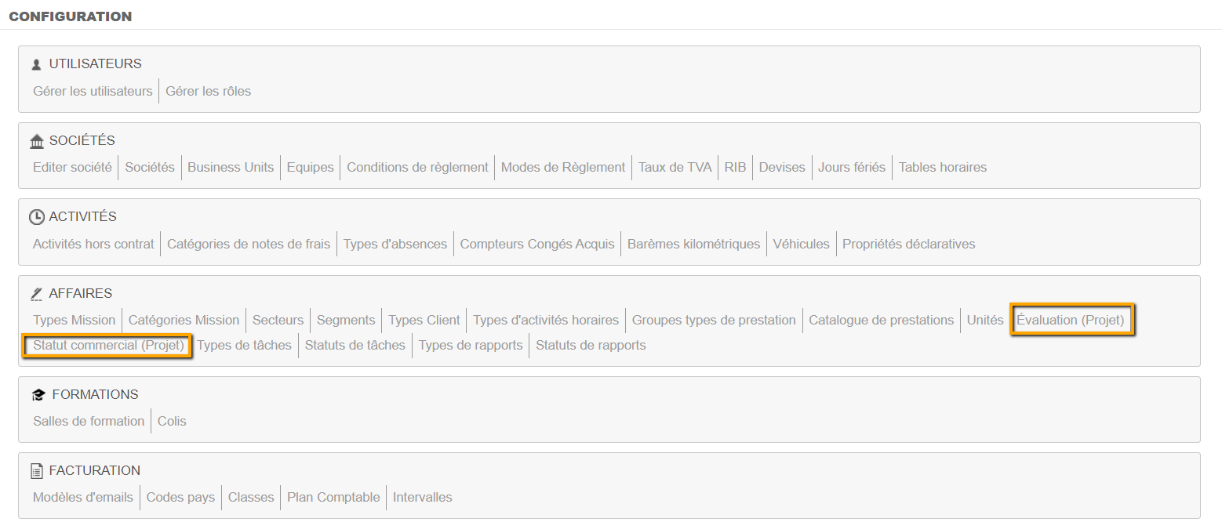Open Gérer les rôles link

point(208,91)
